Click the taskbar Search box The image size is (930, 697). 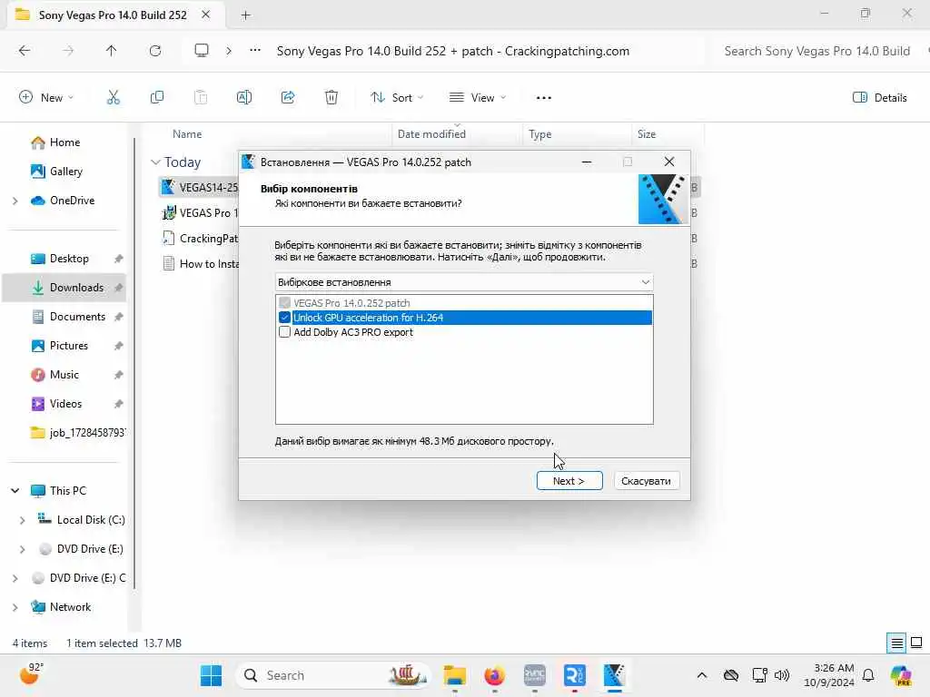pyautogui.click(x=334, y=675)
